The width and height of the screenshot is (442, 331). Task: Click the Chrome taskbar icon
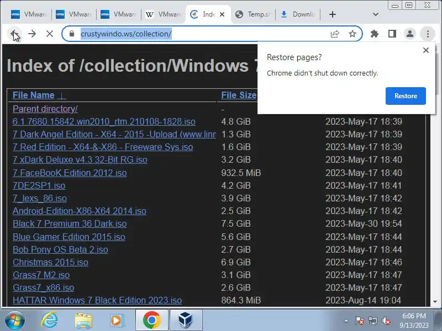(x=151, y=321)
